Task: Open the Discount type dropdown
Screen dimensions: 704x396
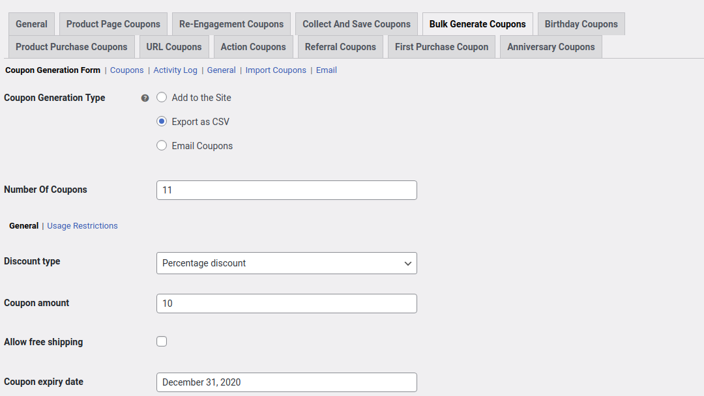Action: click(286, 263)
